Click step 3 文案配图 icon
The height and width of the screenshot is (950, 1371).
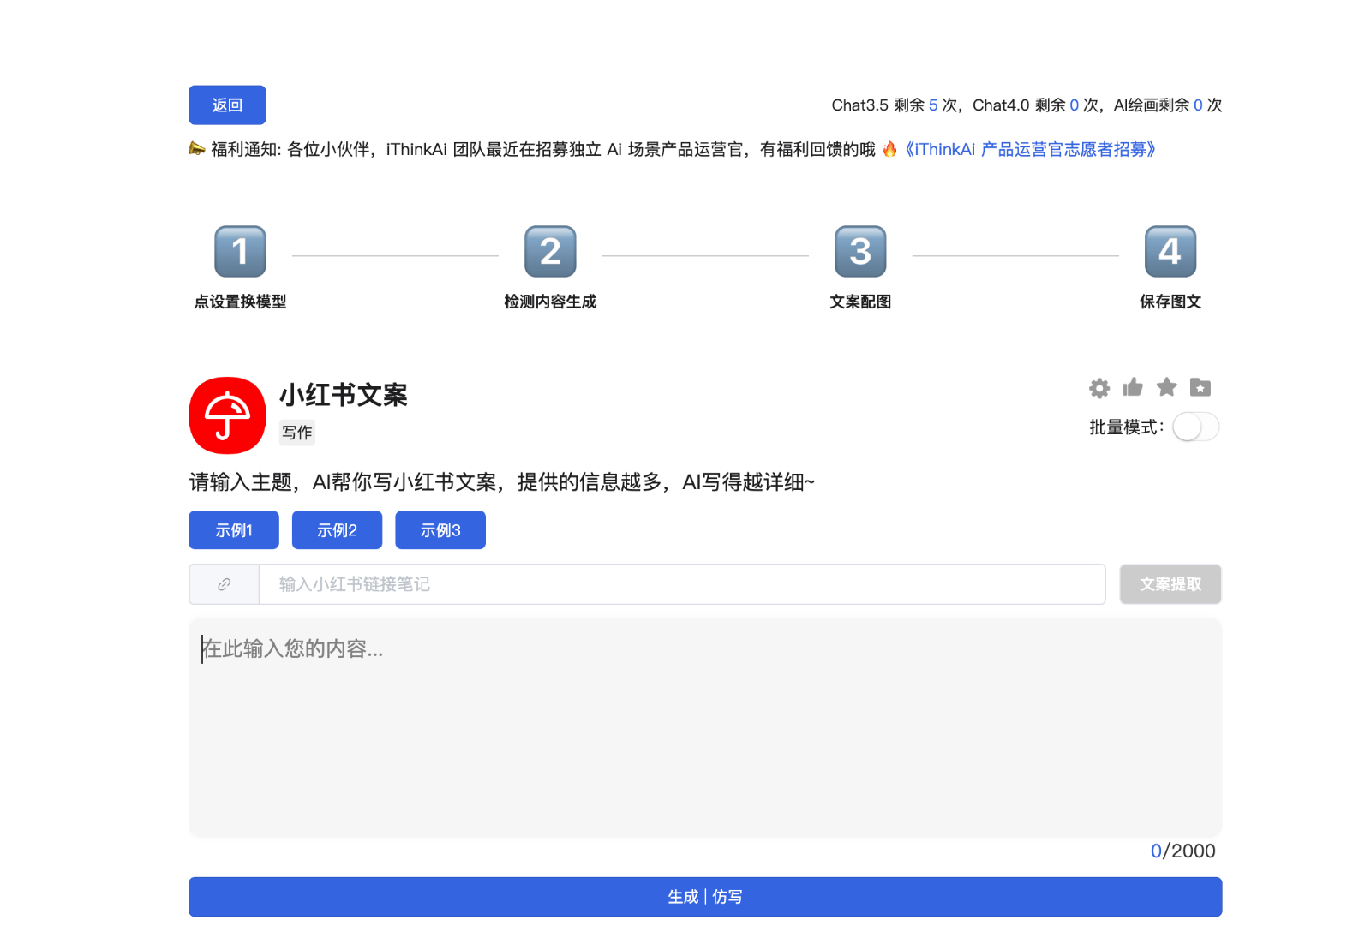pos(860,252)
